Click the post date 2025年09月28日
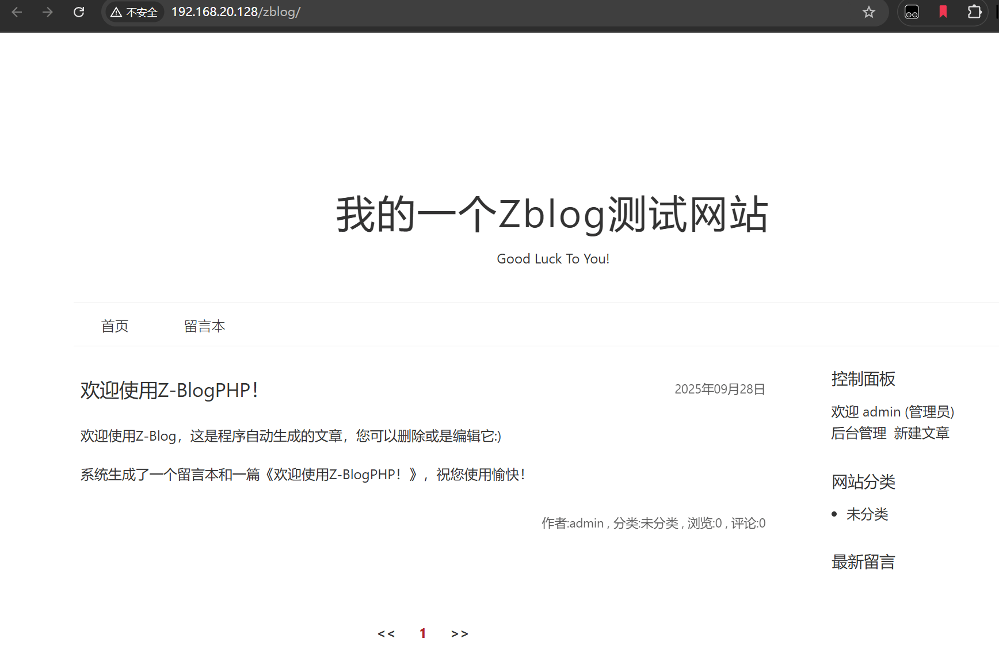Viewport: 999px width, 646px height. click(x=720, y=389)
